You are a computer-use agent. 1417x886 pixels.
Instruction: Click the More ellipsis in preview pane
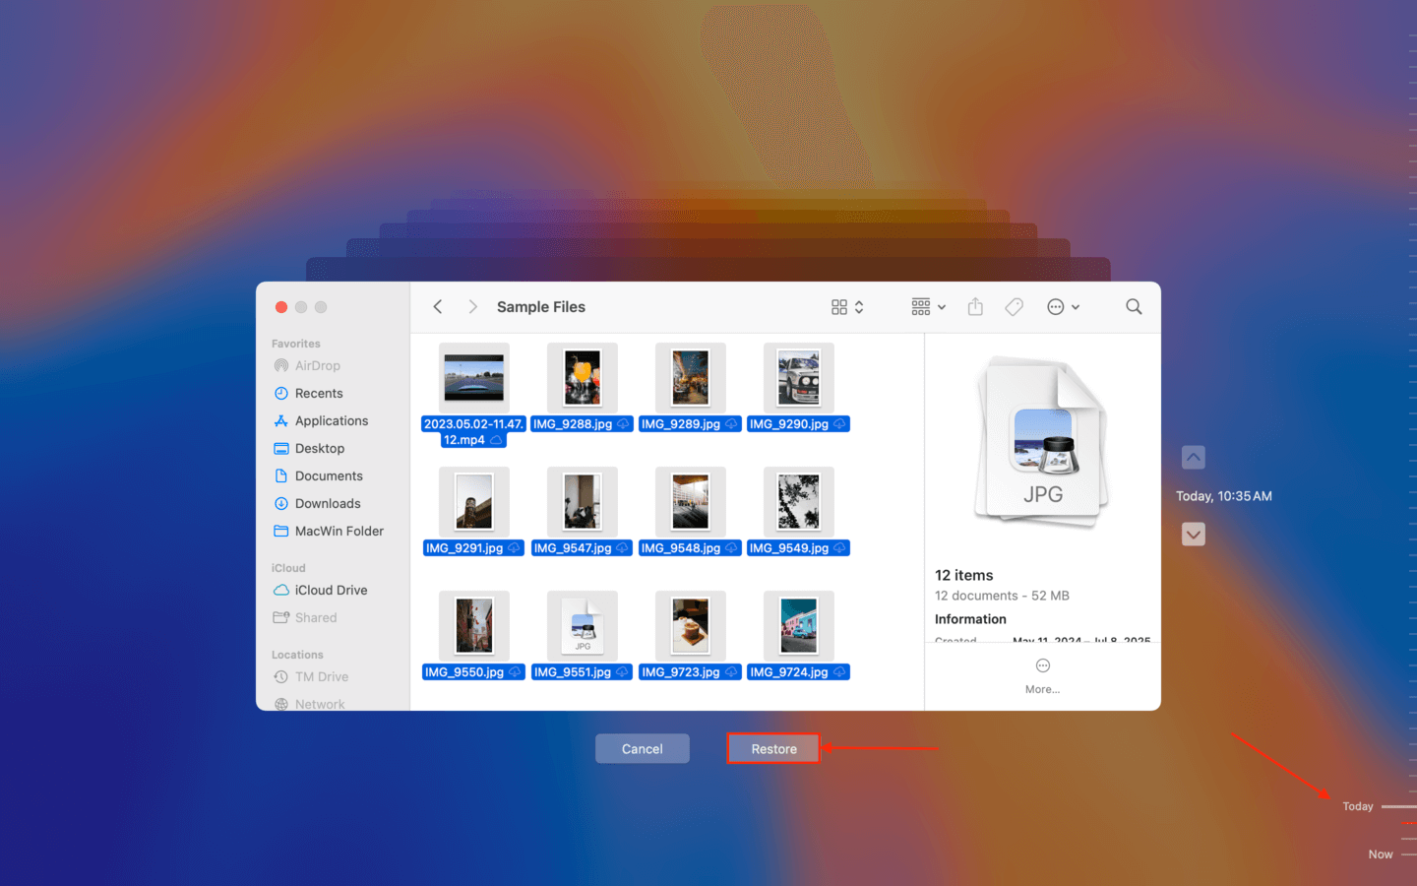(x=1042, y=666)
